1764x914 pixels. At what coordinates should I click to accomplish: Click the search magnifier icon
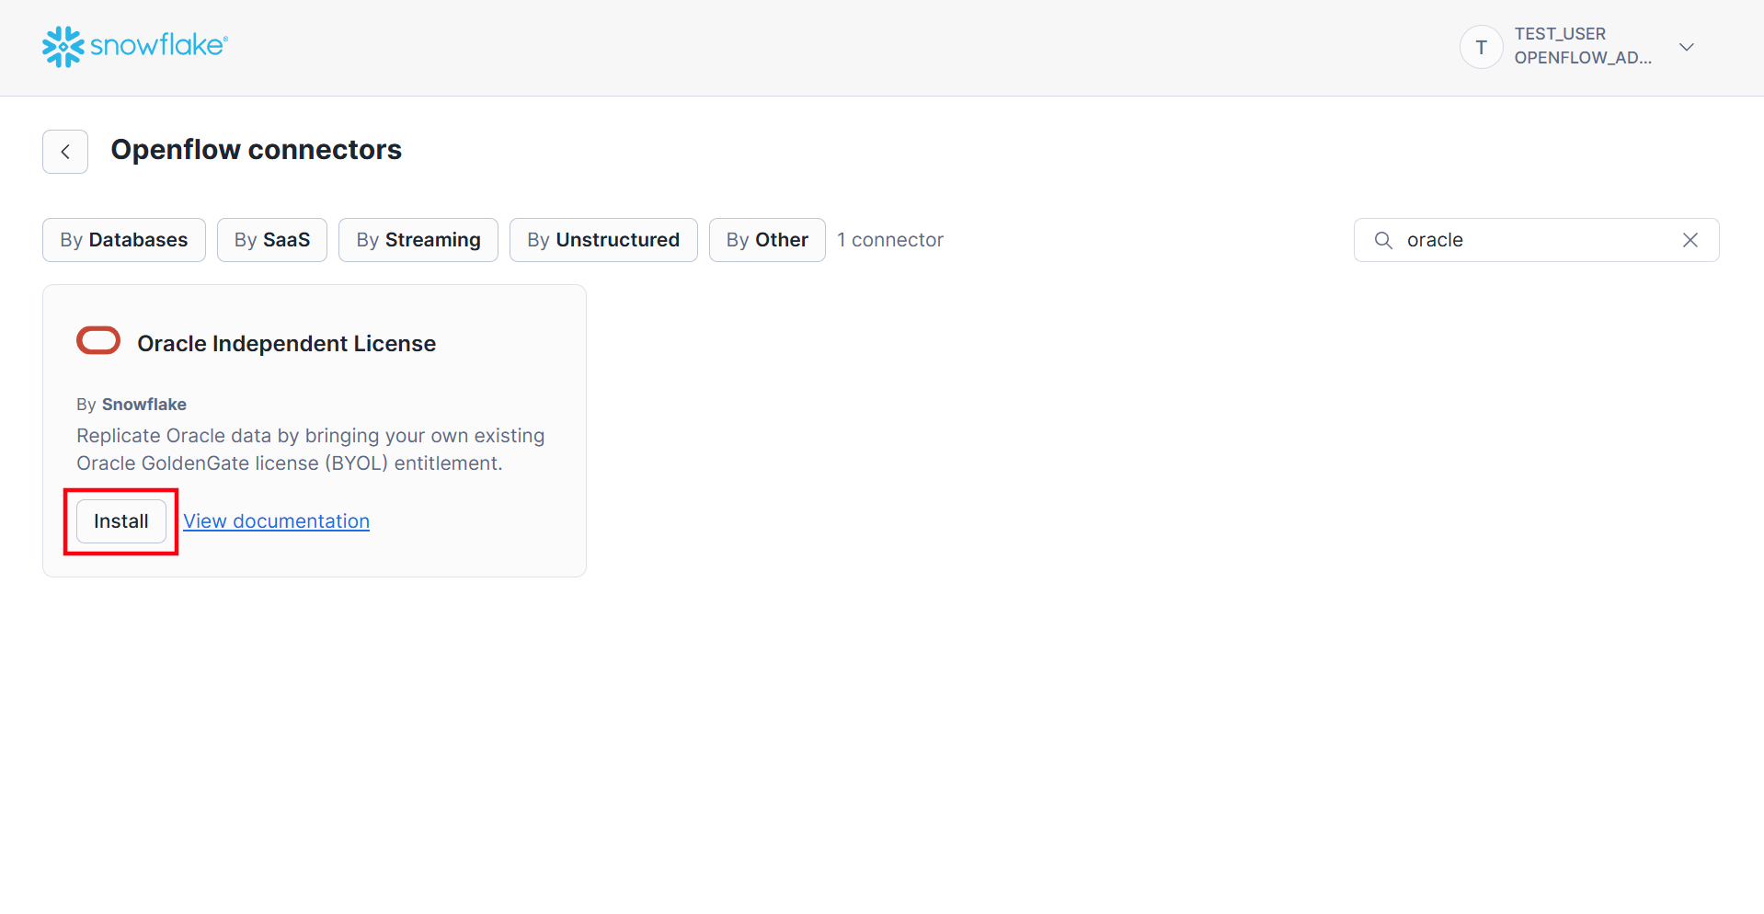pos(1383,240)
